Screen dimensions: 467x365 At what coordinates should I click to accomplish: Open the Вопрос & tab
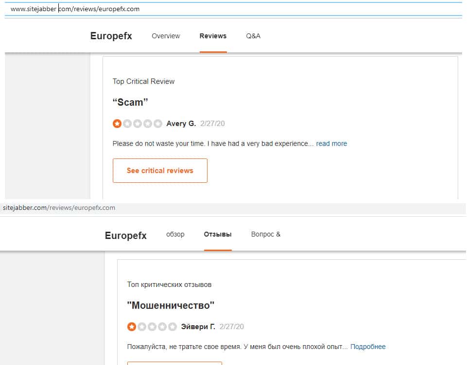[266, 234]
